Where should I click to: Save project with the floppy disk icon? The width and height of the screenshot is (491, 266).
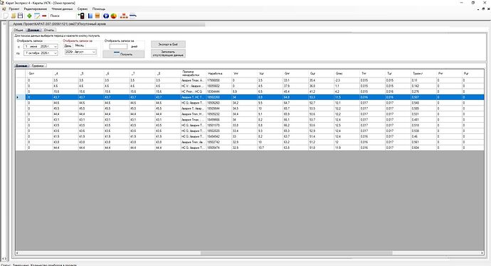pyautogui.click(x=21, y=16)
